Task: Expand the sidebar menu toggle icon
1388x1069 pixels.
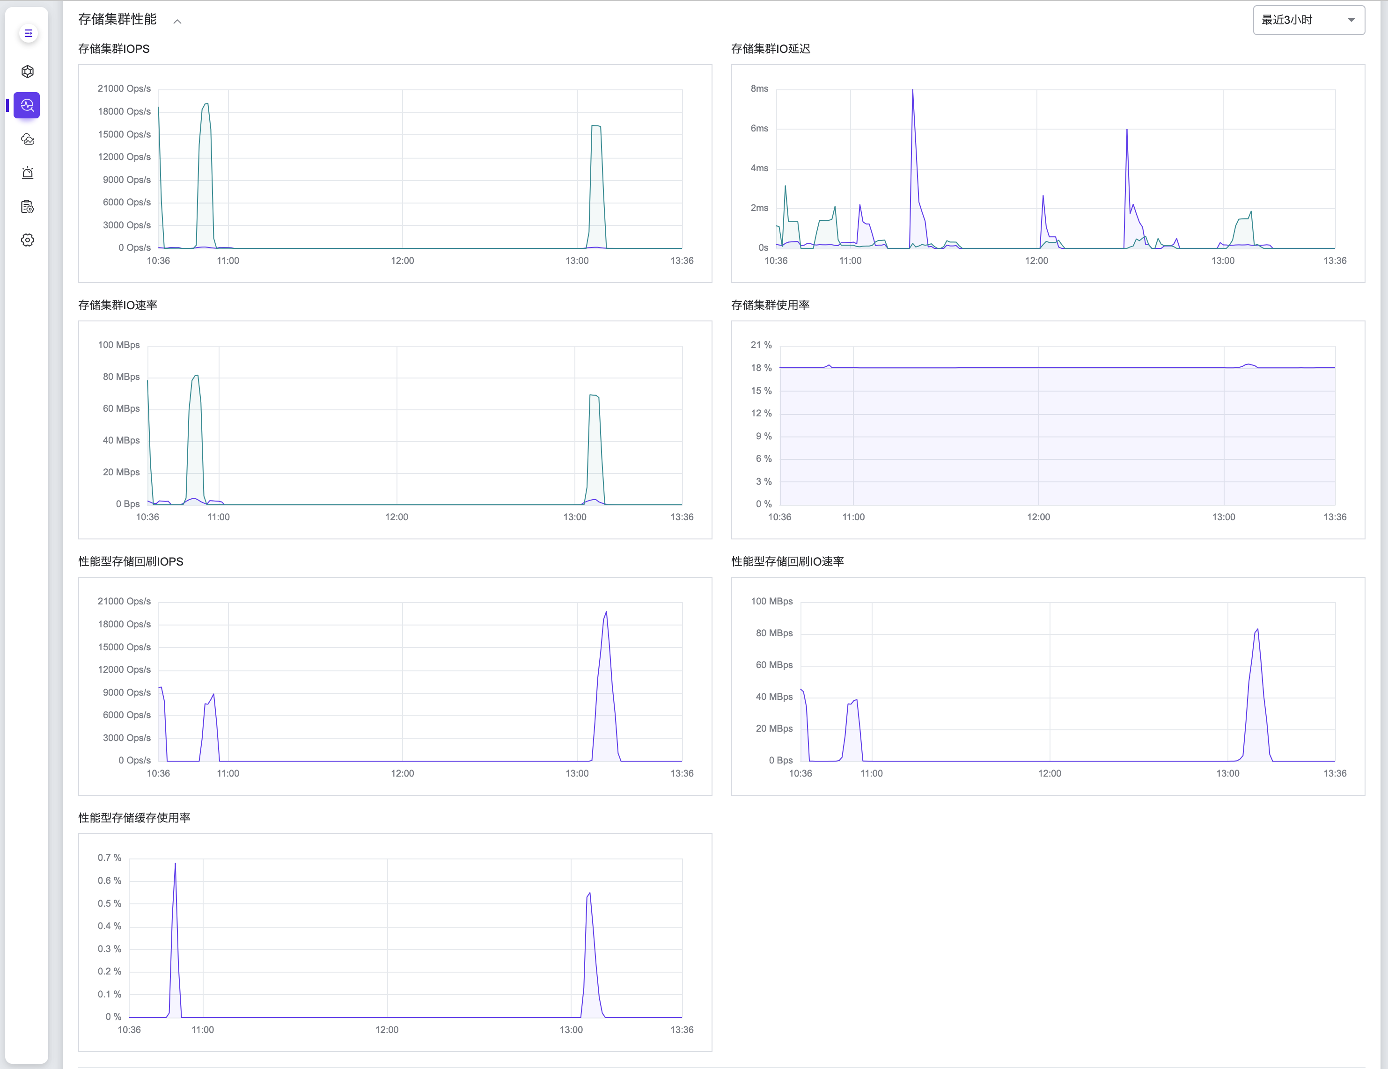Action: coord(28,33)
